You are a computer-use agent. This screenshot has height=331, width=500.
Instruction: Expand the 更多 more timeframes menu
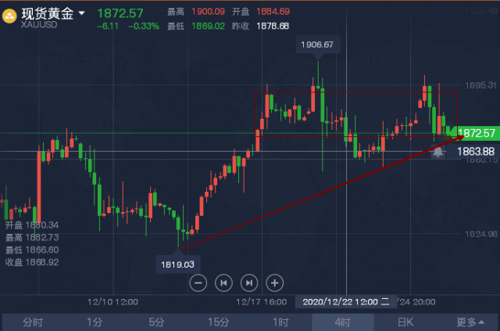point(470,322)
